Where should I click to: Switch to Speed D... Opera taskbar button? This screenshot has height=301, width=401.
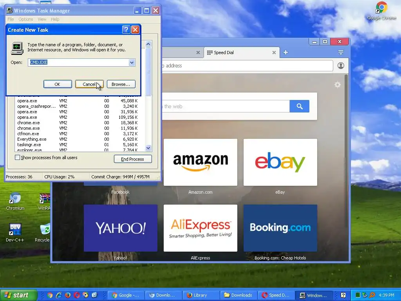[x=276, y=295]
